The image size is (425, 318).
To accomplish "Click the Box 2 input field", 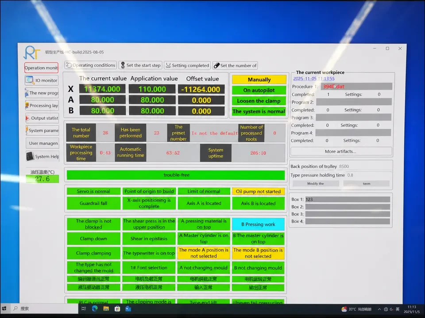I will pos(348,207).
